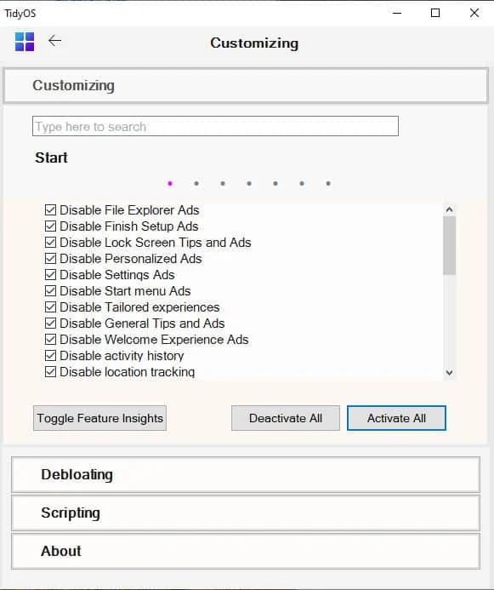Jump to the last page dot
Screen dimensions: 494x590
(x=328, y=184)
